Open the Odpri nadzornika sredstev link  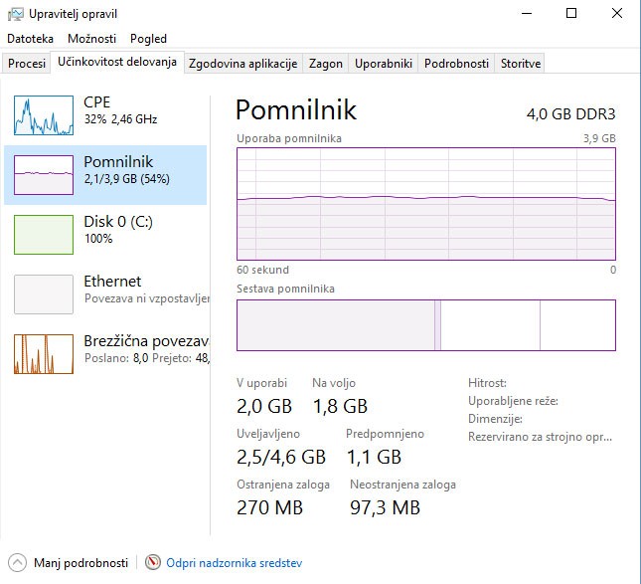point(234,563)
